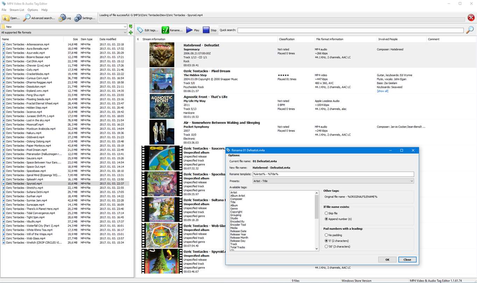Viewport: 477px width, 283px height.
Task: Click the Edit tags toolbar icon
Action: click(140, 30)
